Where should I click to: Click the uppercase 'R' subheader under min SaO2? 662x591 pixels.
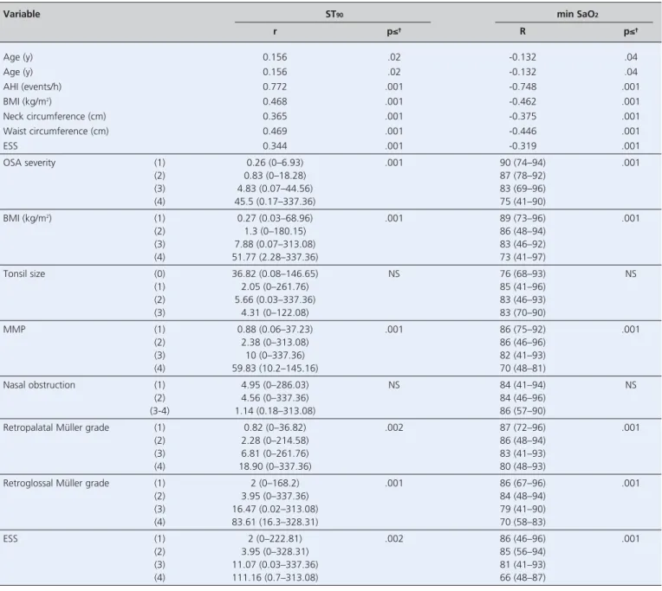click(x=522, y=31)
